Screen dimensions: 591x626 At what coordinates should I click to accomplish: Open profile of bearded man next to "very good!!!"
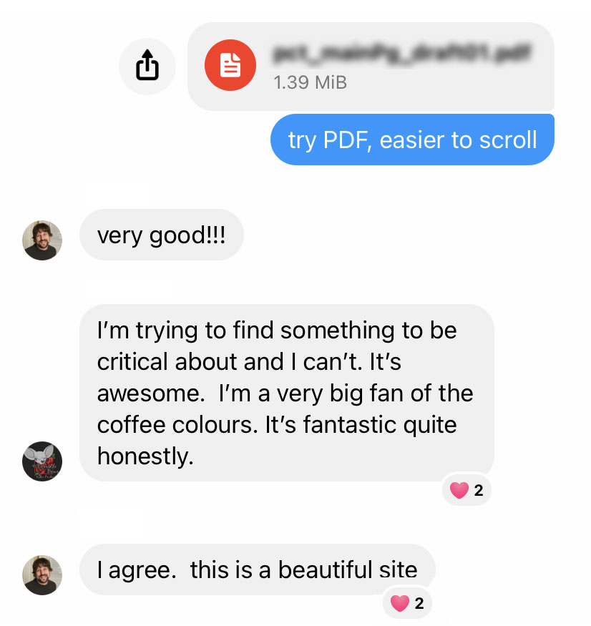point(42,240)
